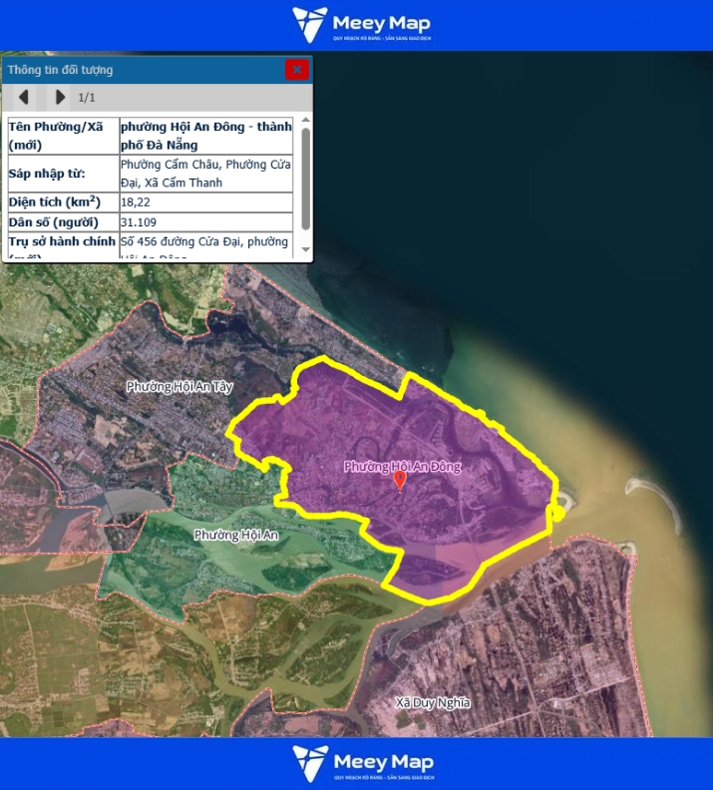Click the Dân số value 31.109 cell
Screen dimensions: 713x790
(205, 221)
